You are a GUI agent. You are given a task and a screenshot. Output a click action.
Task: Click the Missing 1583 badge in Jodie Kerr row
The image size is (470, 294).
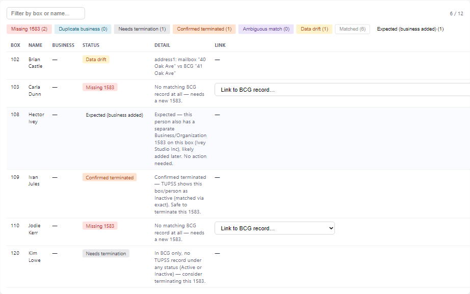click(x=100, y=226)
